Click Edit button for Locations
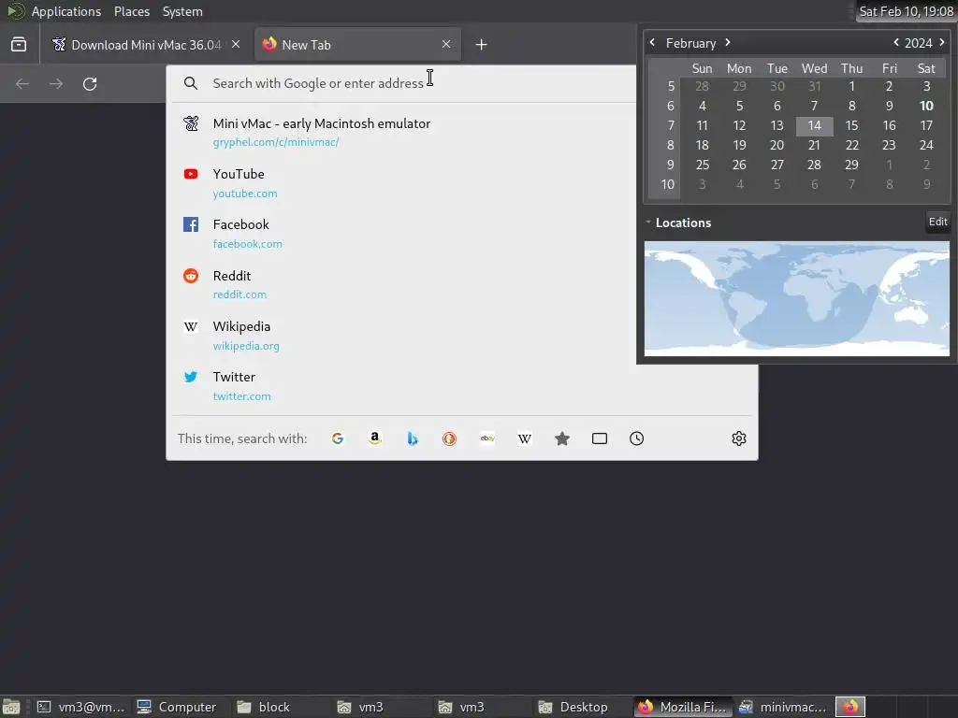The height and width of the screenshot is (718, 958). (937, 222)
